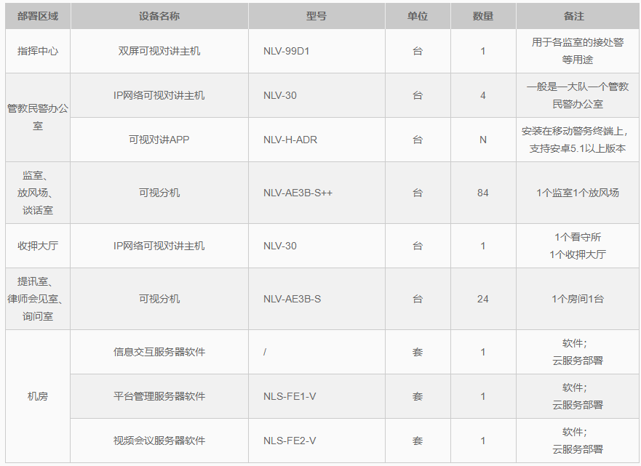Click the remark cell reading 软件；云服务部署 for NLS-FE1-V
This screenshot has height=466, width=641.
pos(577,395)
